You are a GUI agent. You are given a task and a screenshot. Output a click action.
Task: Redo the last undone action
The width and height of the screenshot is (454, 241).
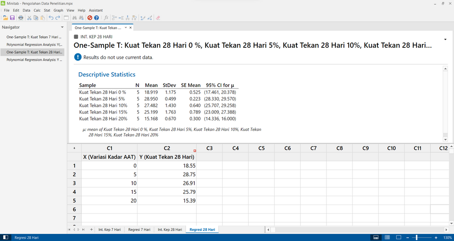point(58,17)
